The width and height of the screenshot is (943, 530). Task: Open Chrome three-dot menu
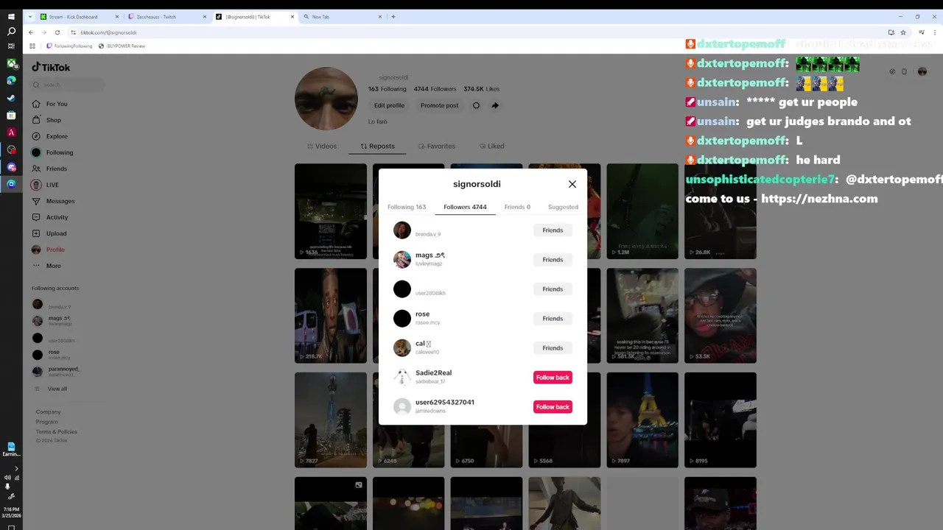point(934,32)
